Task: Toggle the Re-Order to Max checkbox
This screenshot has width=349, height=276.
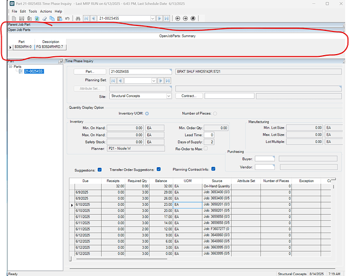Action: click(206, 148)
